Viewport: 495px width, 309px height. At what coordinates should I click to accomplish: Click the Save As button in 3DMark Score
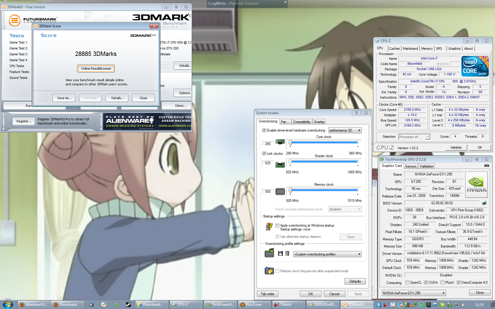click(x=65, y=98)
